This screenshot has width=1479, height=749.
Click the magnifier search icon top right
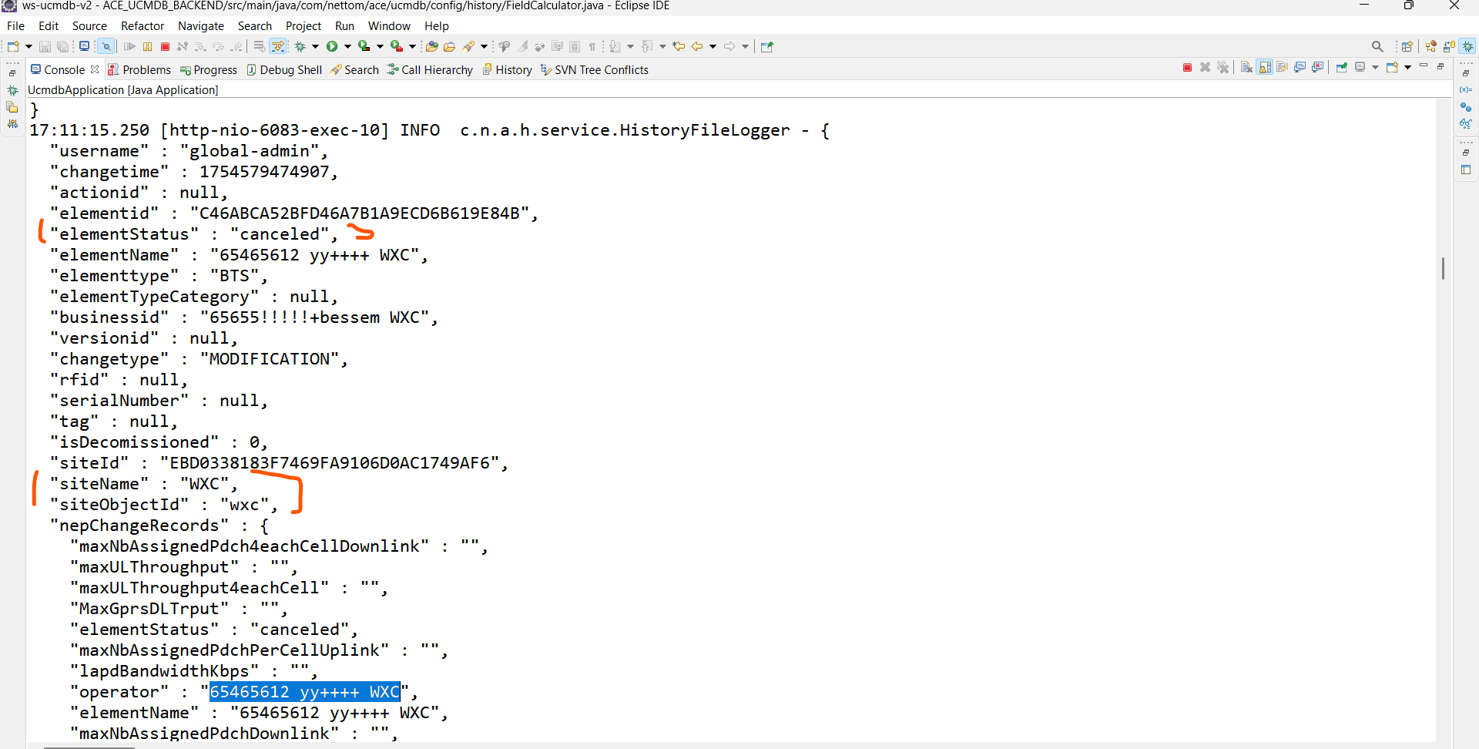click(x=1377, y=46)
